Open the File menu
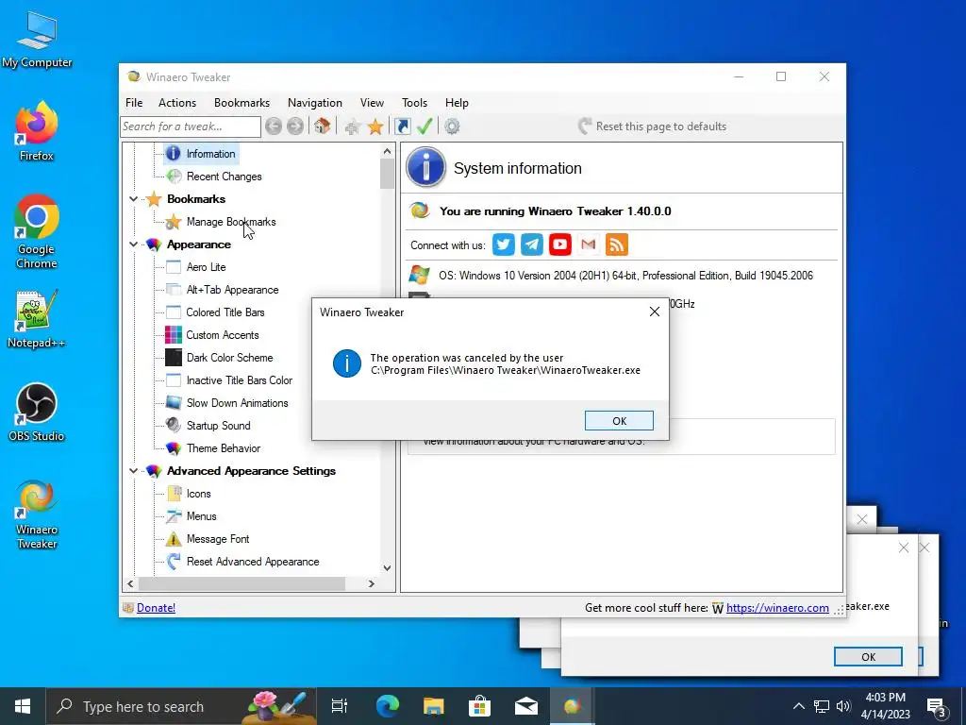 click(134, 103)
